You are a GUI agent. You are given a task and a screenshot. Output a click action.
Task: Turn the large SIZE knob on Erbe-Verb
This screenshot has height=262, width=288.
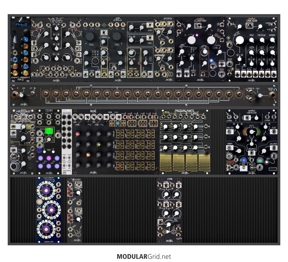240,40
